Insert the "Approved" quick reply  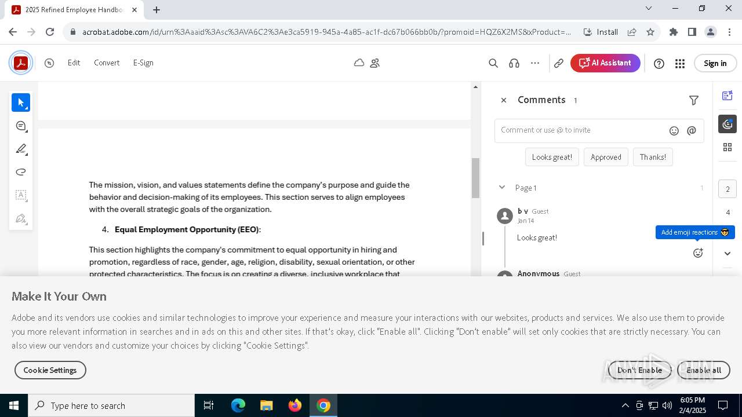(x=606, y=157)
